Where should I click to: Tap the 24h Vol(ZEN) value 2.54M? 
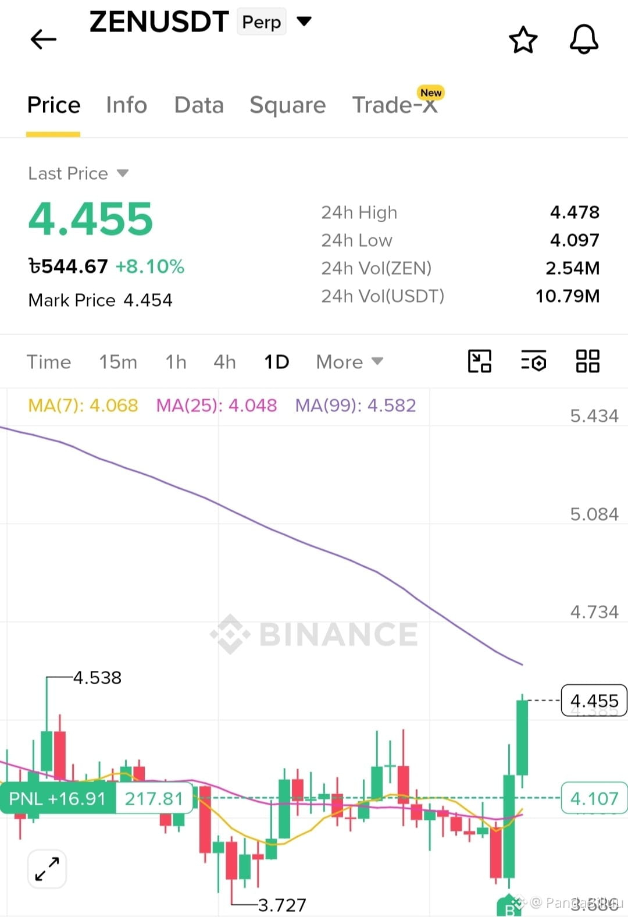tap(572, 268)
